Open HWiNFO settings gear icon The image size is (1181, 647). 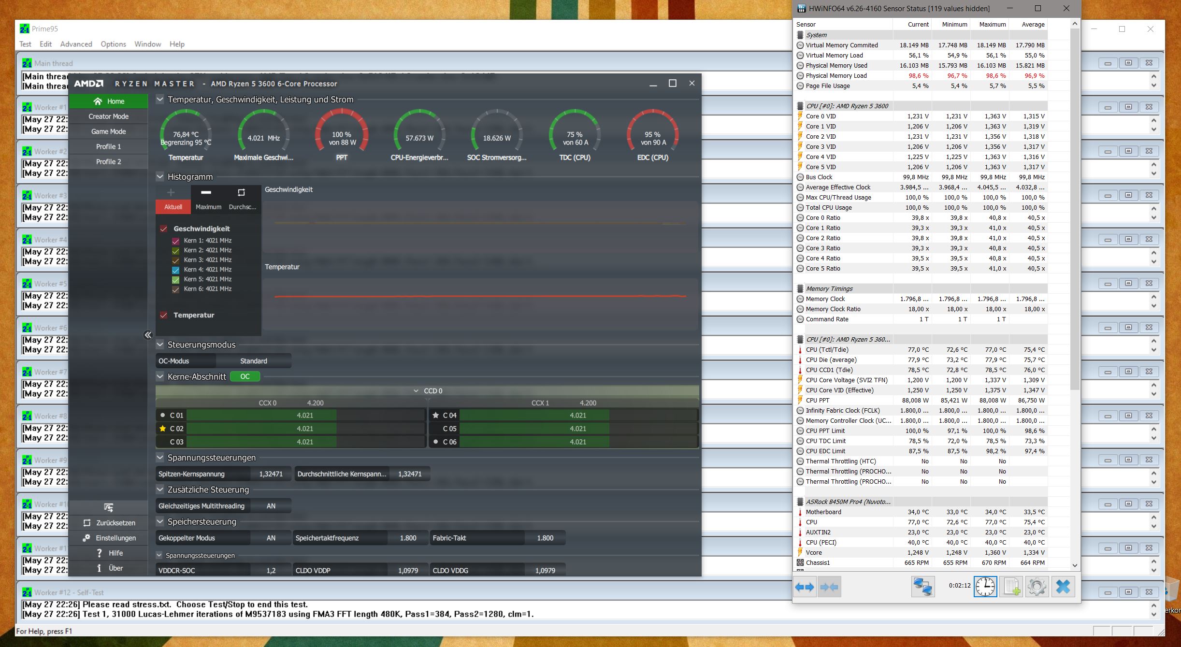pyautogui.click(x=1037, y=587)
